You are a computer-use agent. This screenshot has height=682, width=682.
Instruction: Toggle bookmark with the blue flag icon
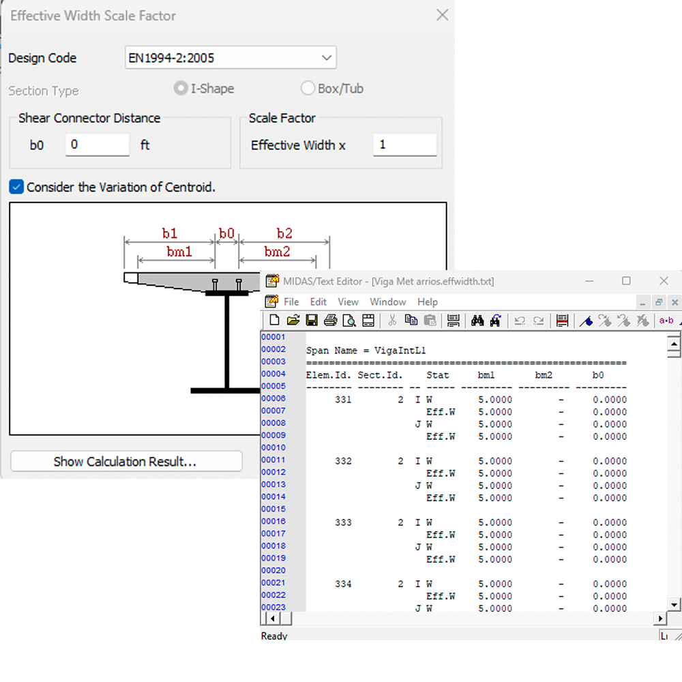pyautogui.click(x=586, y=321)
